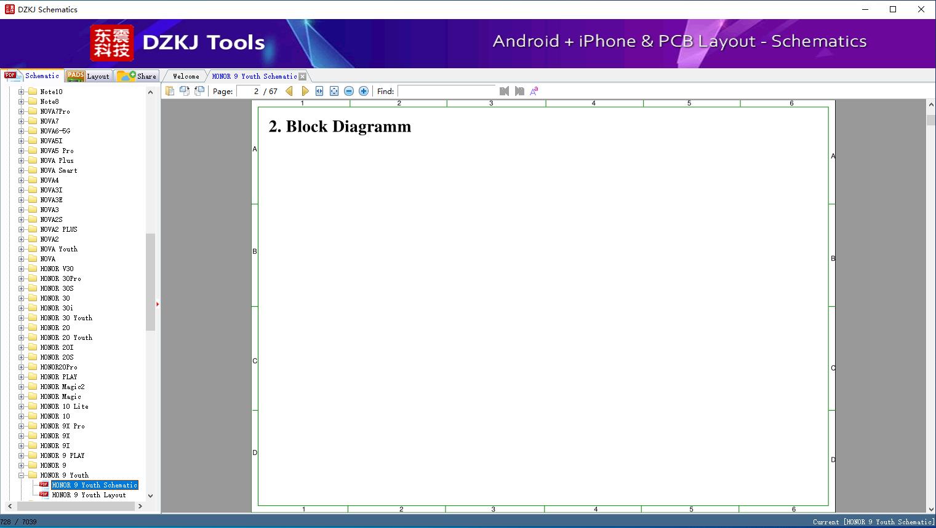The width and height of the screenshot is (936, 528).
Task: Select the NOVA3E folder
Action: tap(51, 200)
